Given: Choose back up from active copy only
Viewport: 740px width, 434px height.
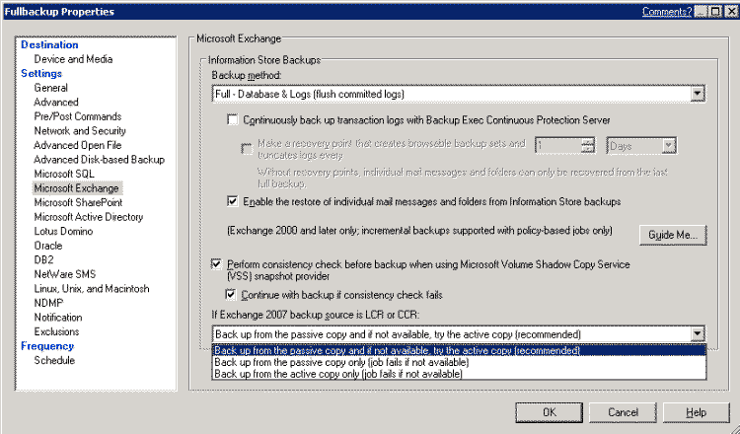Looking at the screenshot, I should click(x=459, y=374).
